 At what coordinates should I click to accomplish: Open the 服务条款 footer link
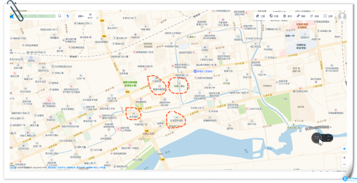click(x=52, y=168)
